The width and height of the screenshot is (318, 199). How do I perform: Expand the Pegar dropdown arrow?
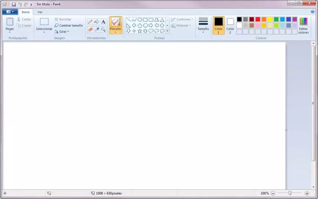point(10,32)
